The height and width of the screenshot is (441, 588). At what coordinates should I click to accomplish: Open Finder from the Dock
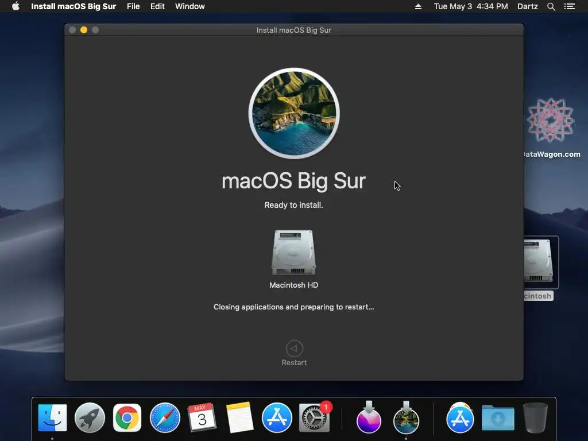point(52,417)
